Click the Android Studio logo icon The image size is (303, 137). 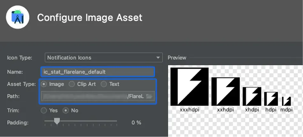pyautogui.click(x=18, y=17)
